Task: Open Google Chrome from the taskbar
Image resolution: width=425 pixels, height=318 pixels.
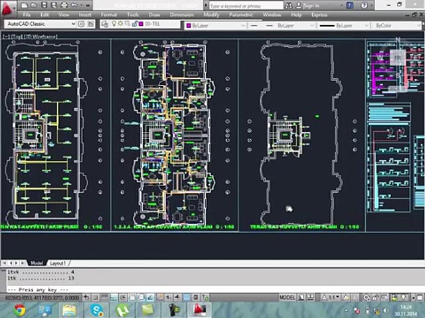Action: pyautogui.click(x=19, y=309)
